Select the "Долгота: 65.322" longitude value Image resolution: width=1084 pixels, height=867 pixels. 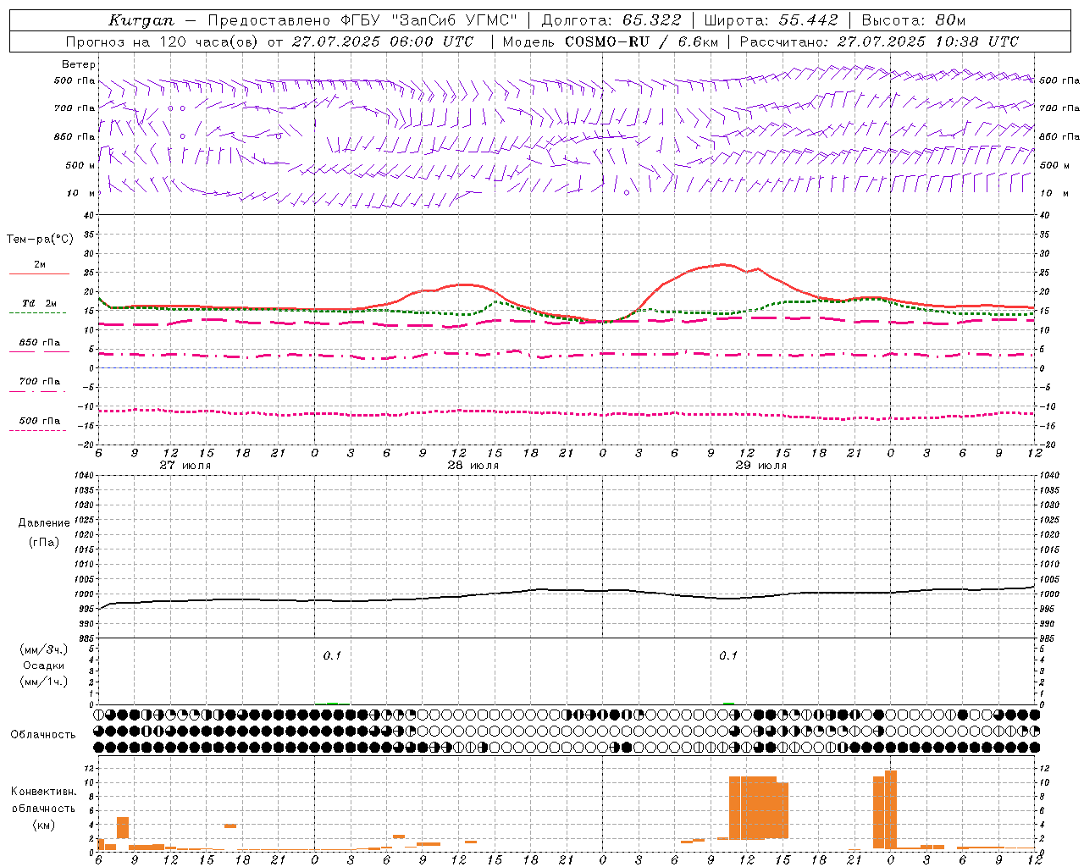pyautogui.click(x=611, y=20)
